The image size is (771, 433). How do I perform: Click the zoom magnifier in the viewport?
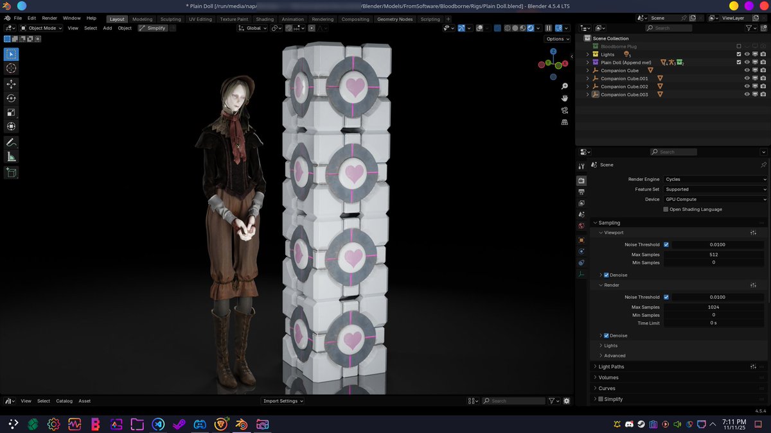coord(564,86)
